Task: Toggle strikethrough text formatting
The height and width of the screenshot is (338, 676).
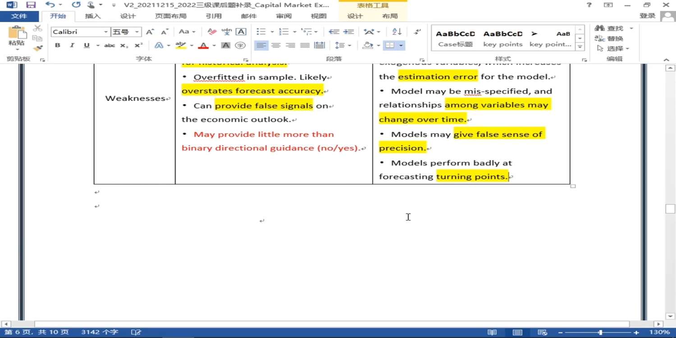Action: [x=110, y=46]
